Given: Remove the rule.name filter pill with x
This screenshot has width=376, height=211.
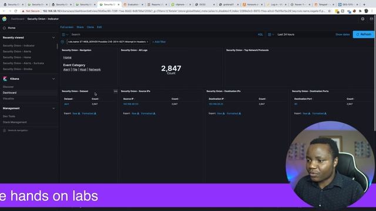Looking at the screenshot, I should coord(147,42).
